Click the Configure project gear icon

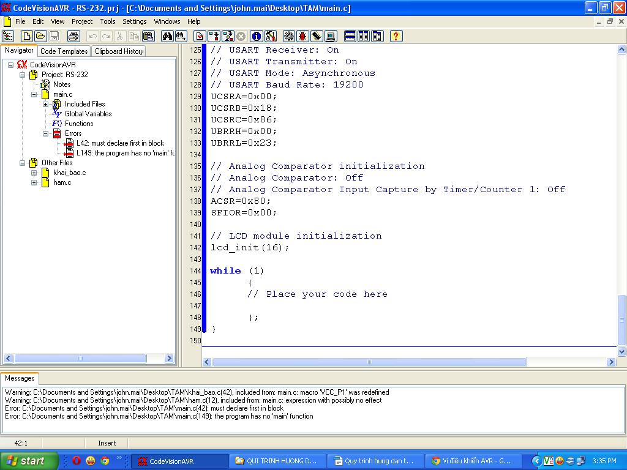[x=288, y=36]
